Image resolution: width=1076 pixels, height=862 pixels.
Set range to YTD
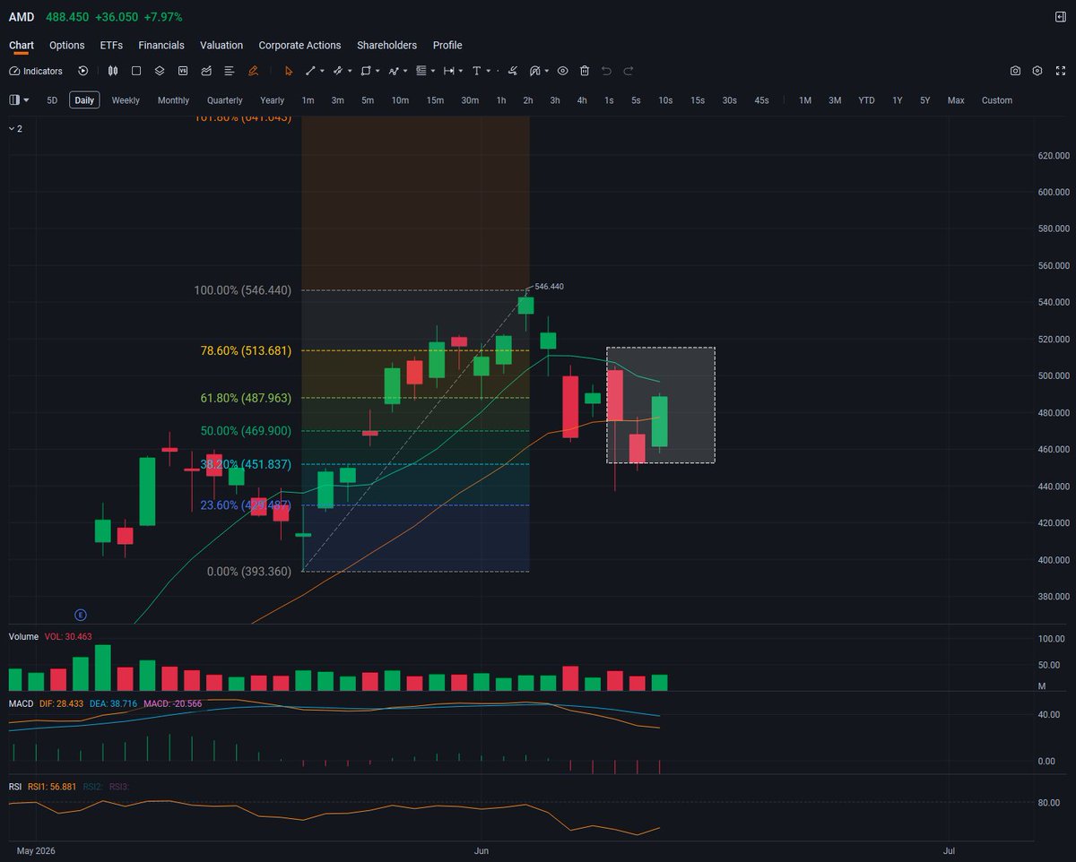(866, 100)
